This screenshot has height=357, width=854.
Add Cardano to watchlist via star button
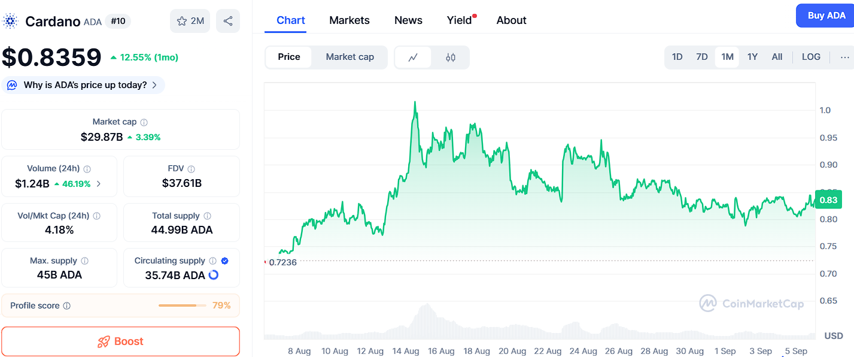click(190, 21)
